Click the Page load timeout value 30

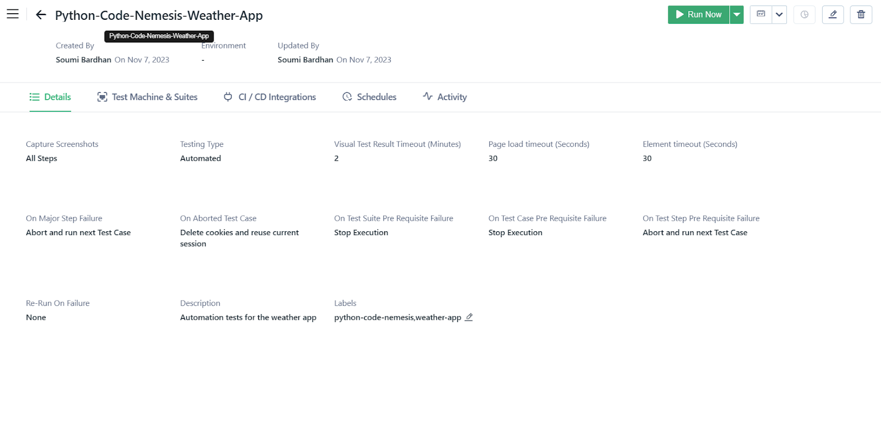[493, 159]
